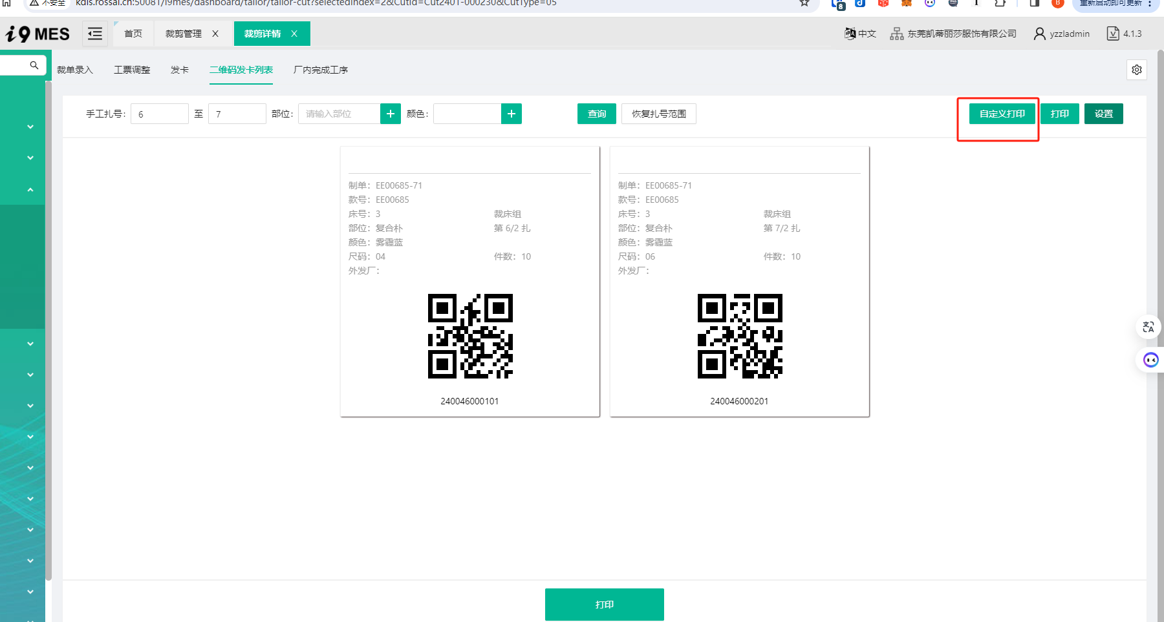
Task: Click the 查询 button
Action: tap(597, 114)
